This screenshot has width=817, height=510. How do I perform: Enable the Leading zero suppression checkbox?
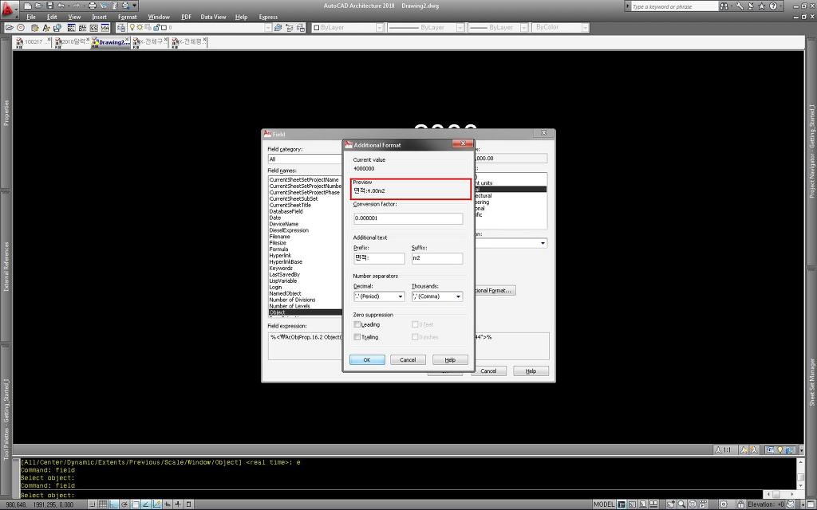pos(357,324)
